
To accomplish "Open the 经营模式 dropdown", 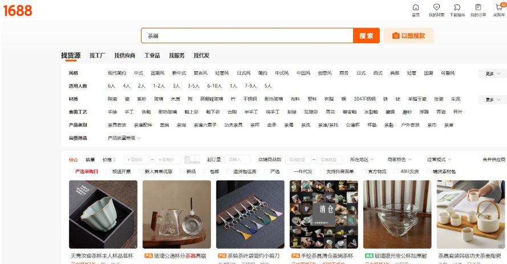I will (x=439, y=160).
